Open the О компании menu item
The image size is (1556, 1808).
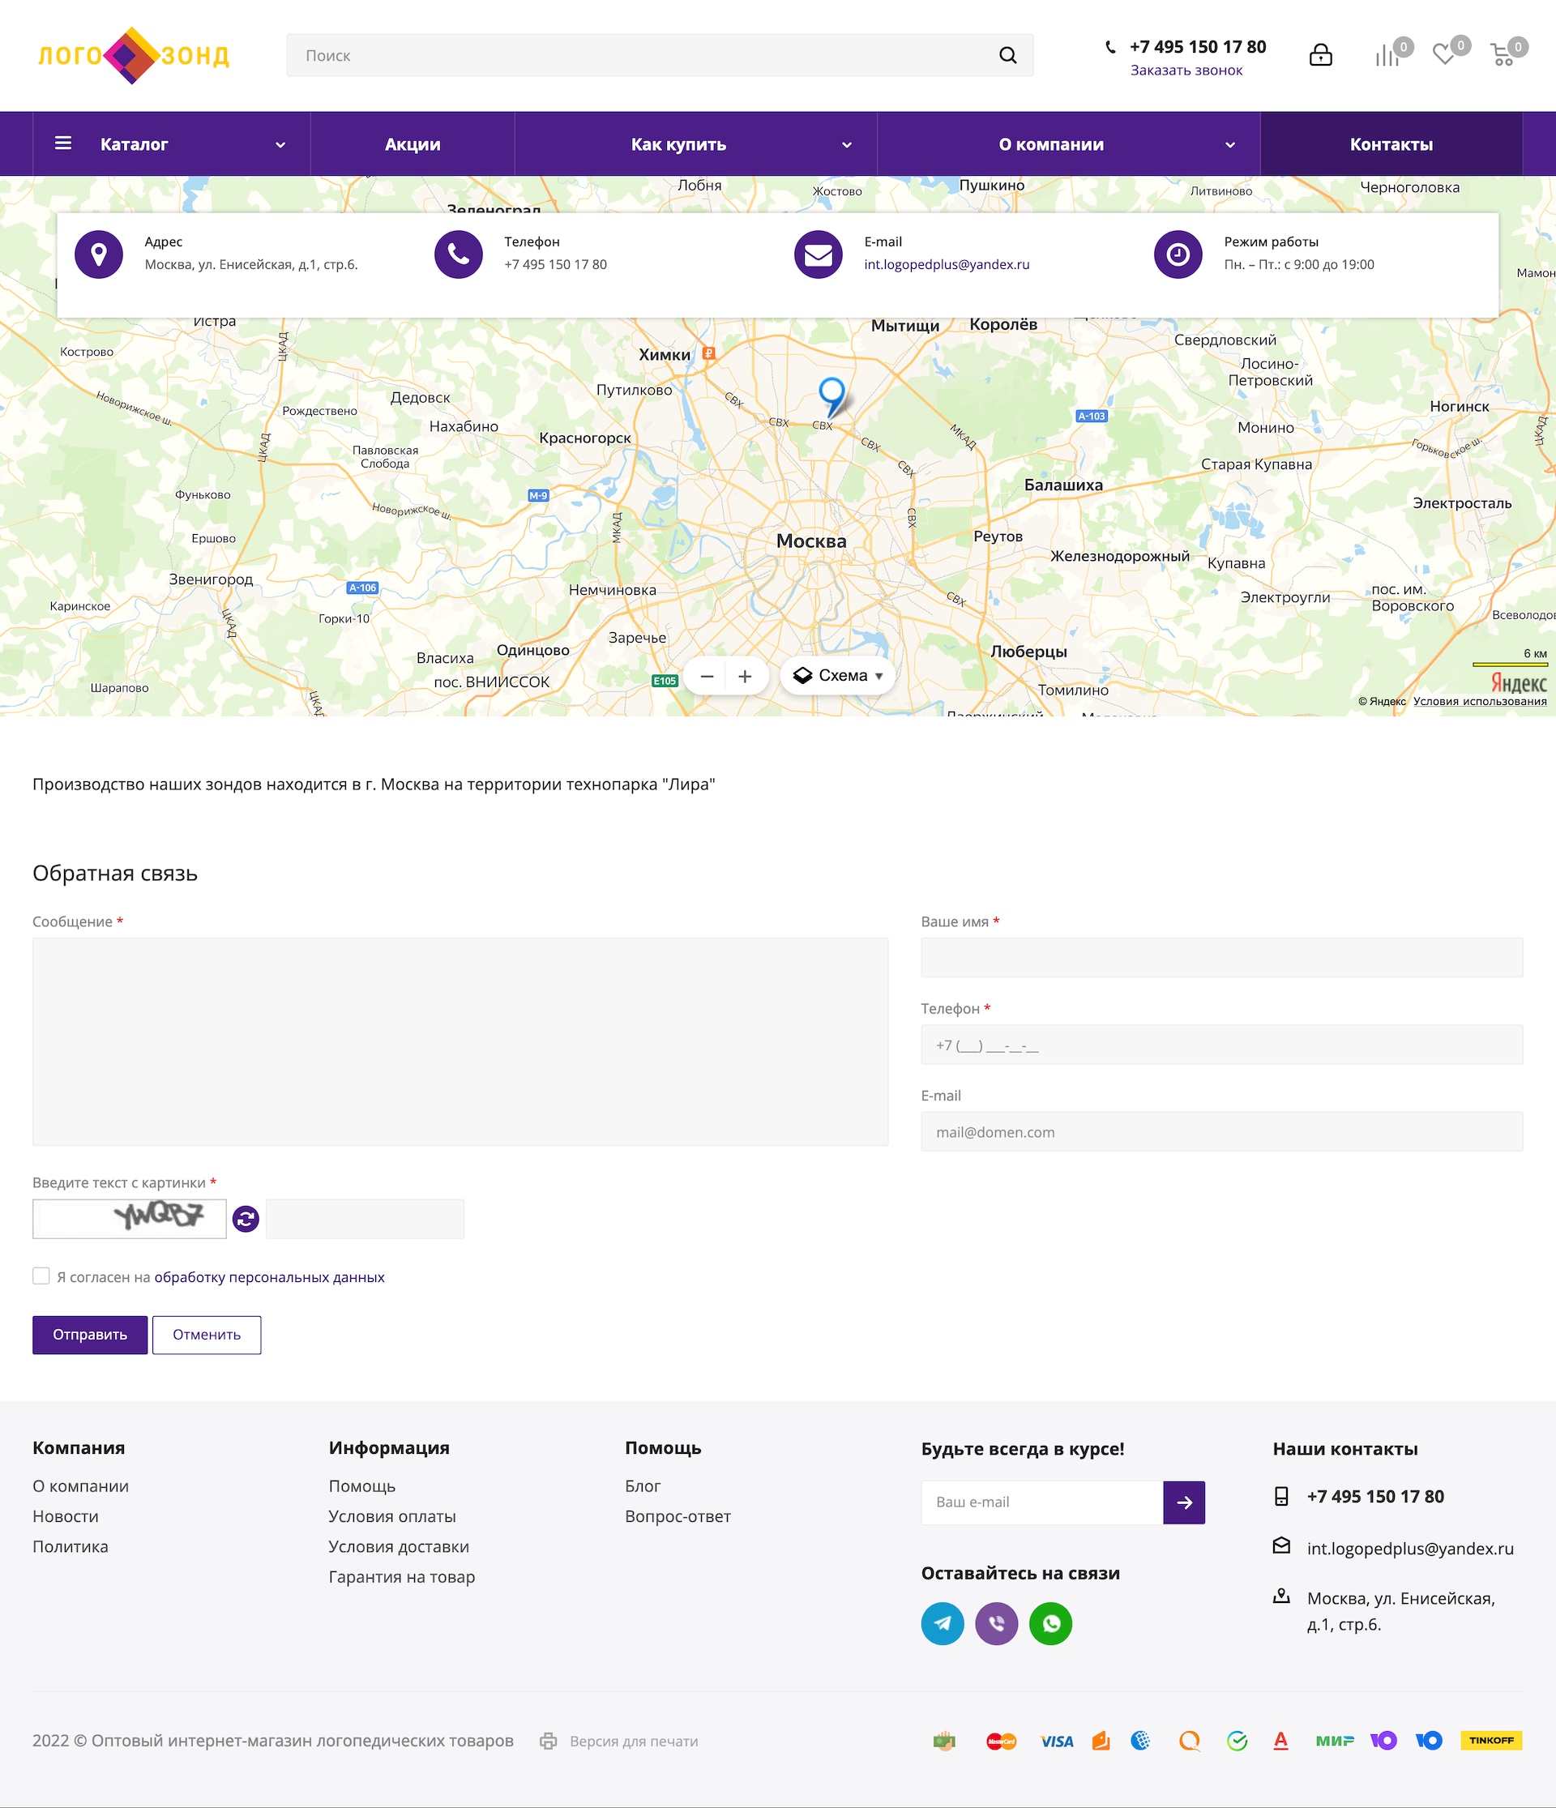tap(1052, 144)
